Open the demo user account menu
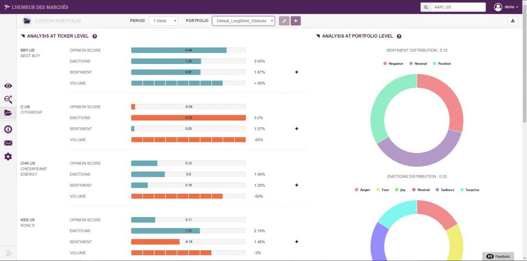This screenshot has height=261, width=527. pyautogui.click(x=506, y=7)
